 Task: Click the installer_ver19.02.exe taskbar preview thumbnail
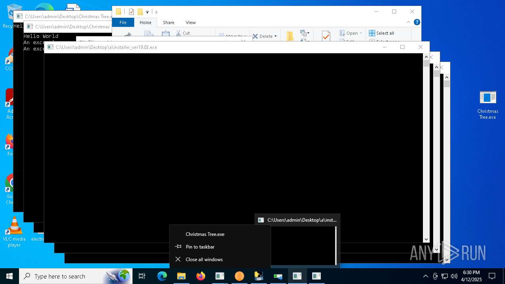[x=297, y=240]
